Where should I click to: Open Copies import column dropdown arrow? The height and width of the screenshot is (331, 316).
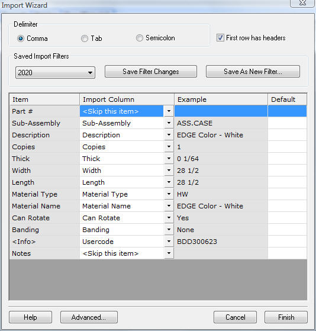(169, 146)
